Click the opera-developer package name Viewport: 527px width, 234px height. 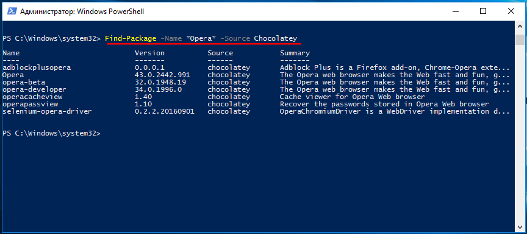(34, 89)
